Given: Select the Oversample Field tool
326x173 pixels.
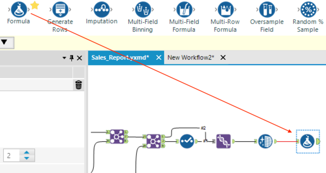Looking at the screenshot, I should 267,10.
